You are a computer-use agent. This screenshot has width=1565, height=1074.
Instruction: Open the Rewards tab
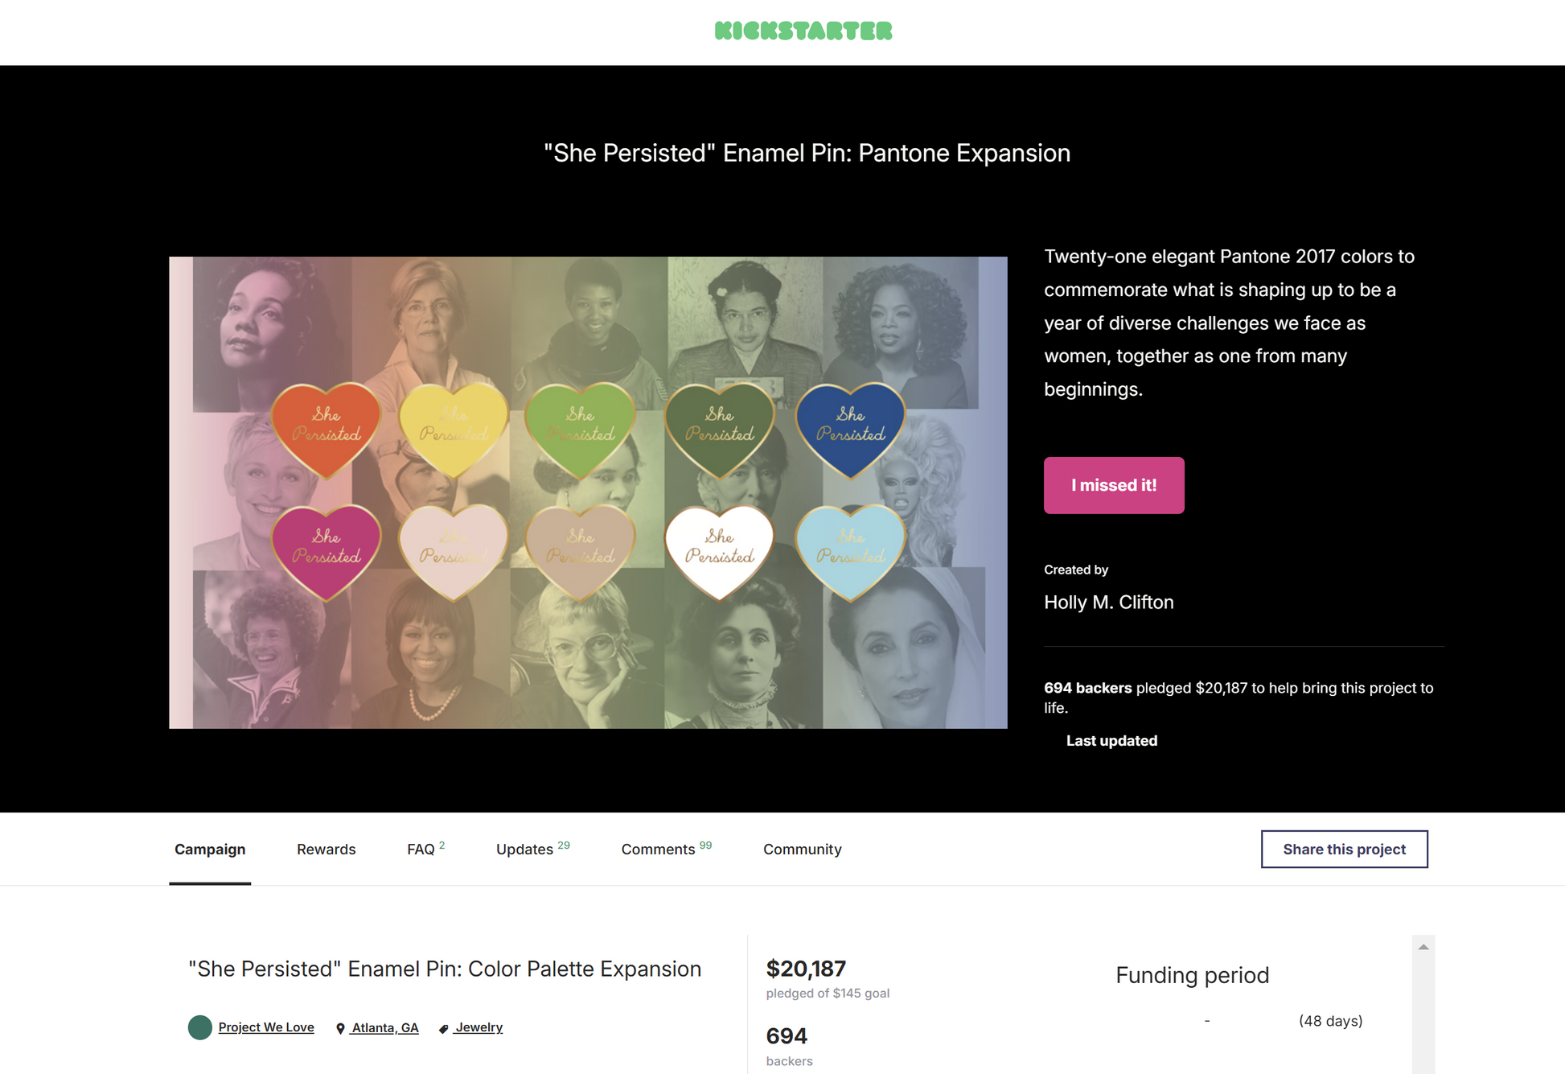pos(326,850)
